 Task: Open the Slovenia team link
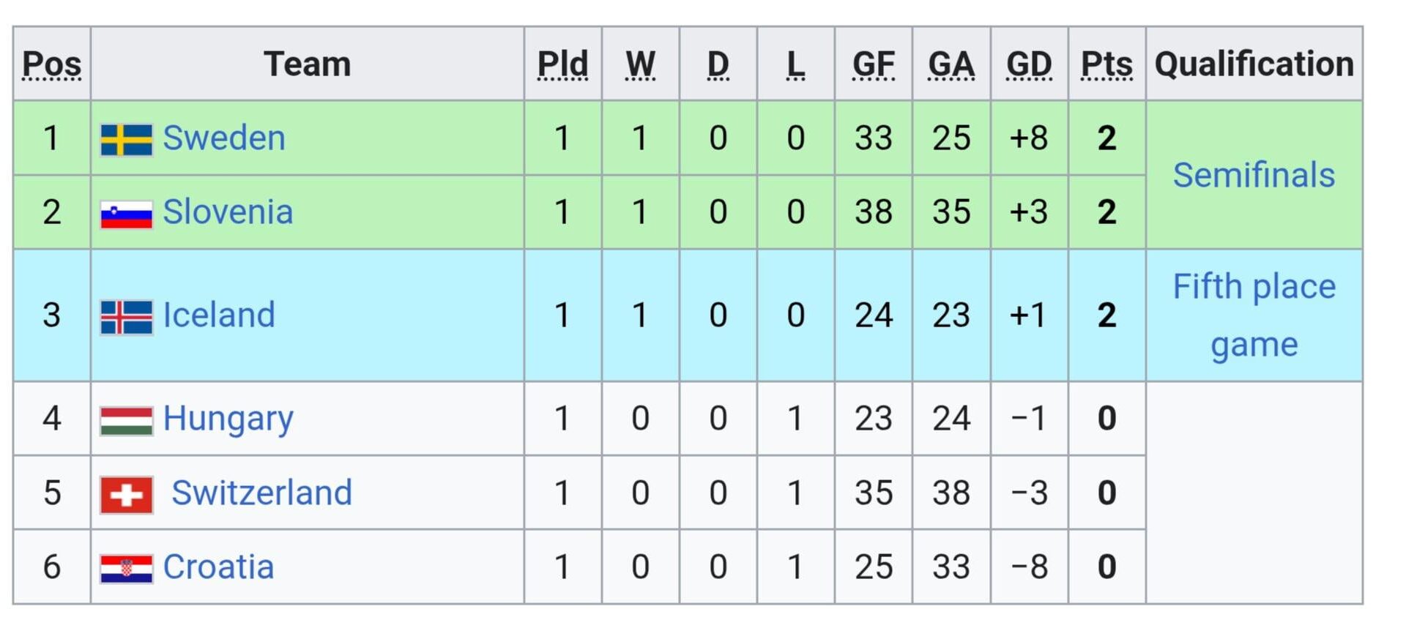coord(227,212)
